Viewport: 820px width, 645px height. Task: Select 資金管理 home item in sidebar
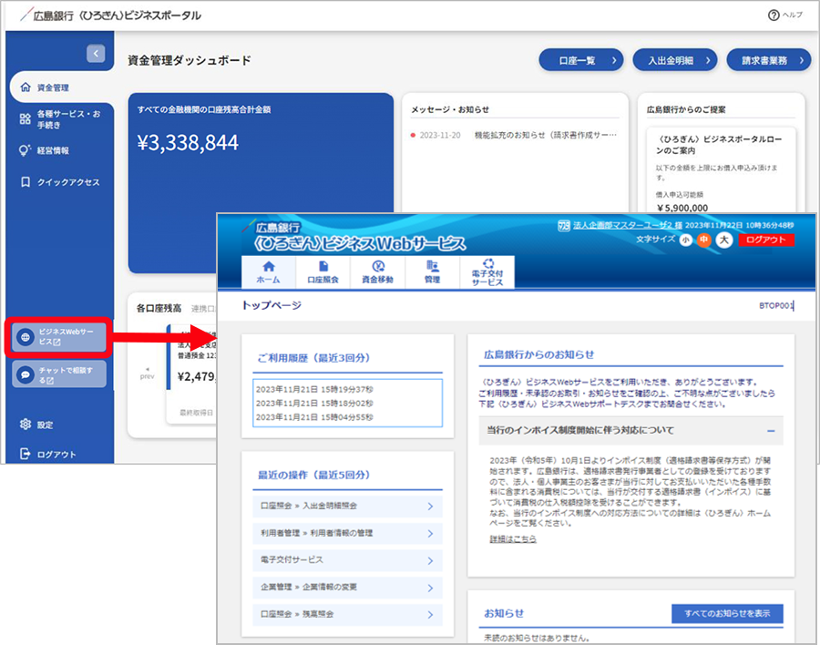(x=62, y=87)
